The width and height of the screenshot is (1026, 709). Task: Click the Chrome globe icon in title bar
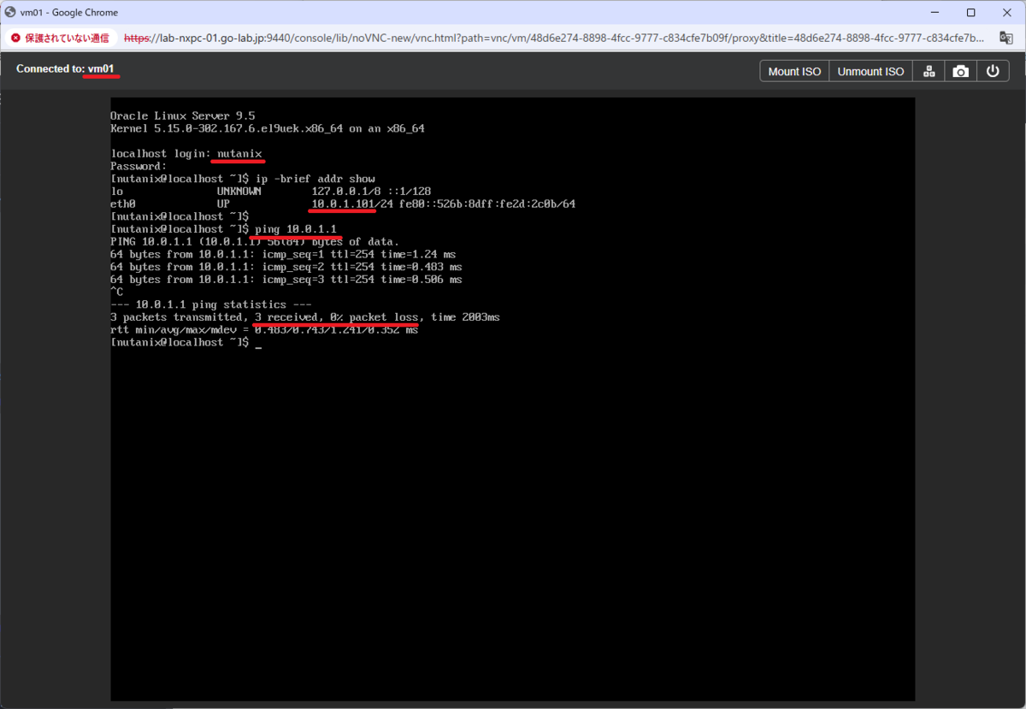pos(10,12)
